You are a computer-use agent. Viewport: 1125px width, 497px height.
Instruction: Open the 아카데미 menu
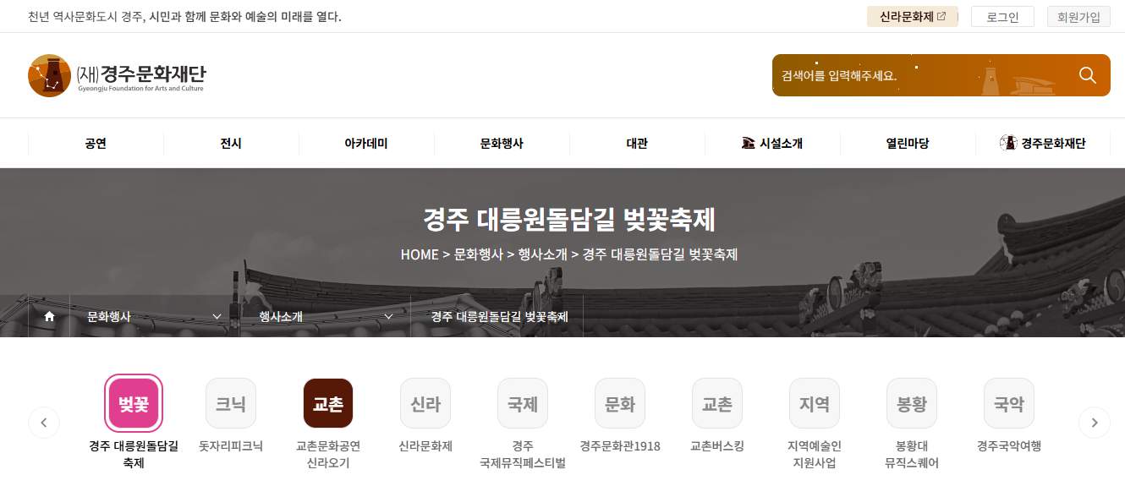point(366,144)
